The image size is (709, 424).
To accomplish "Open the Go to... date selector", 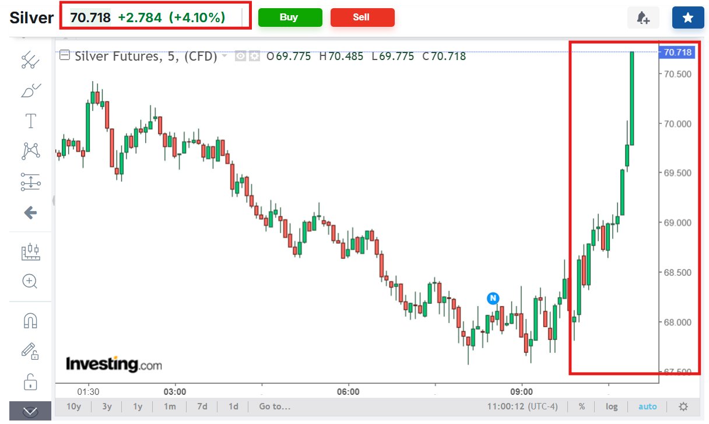I will point(275,407).
